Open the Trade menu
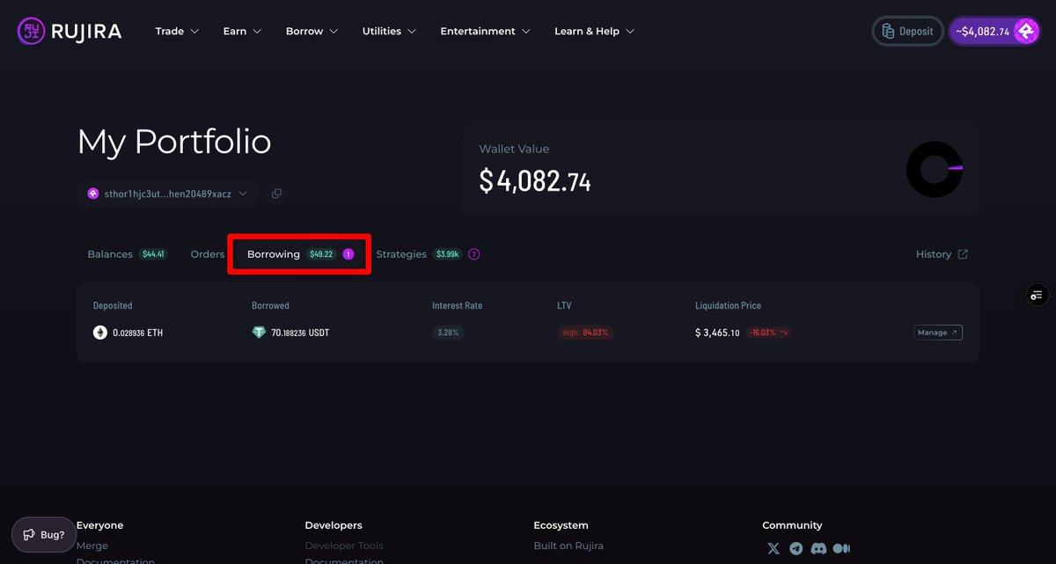Viewport: 1056px width, 564px height. [177, 31]
